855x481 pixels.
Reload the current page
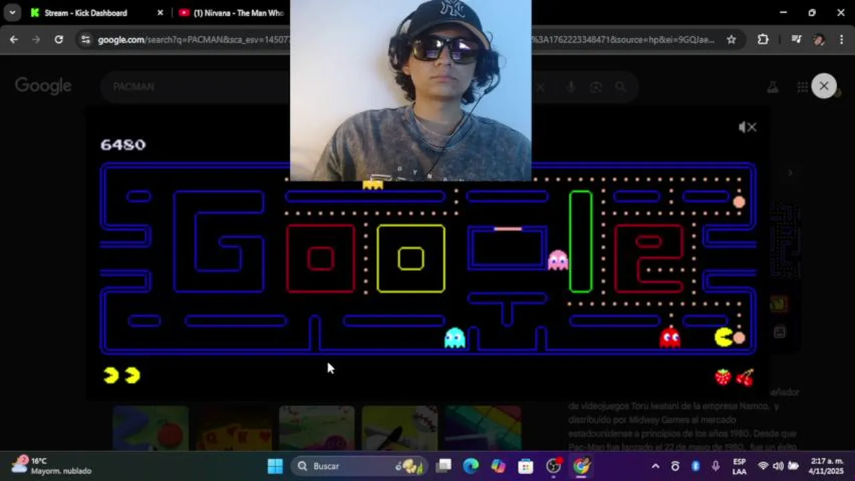[59, 39]
